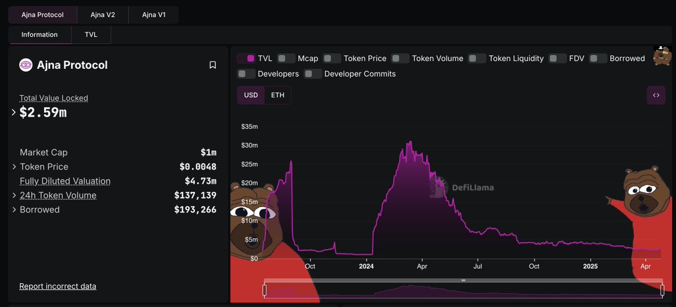This screenshot has height=307, width=676.
Task: Click the TVL peak near April 2024
Action: 411,143
